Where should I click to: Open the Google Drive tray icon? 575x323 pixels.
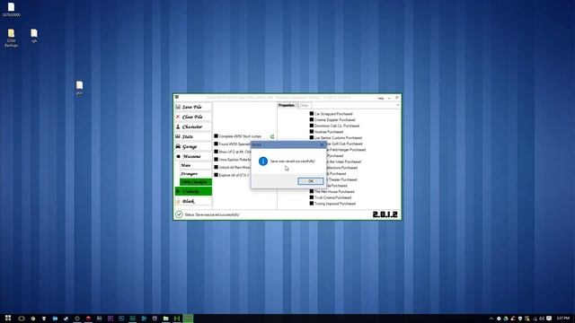tap(506, 319)
